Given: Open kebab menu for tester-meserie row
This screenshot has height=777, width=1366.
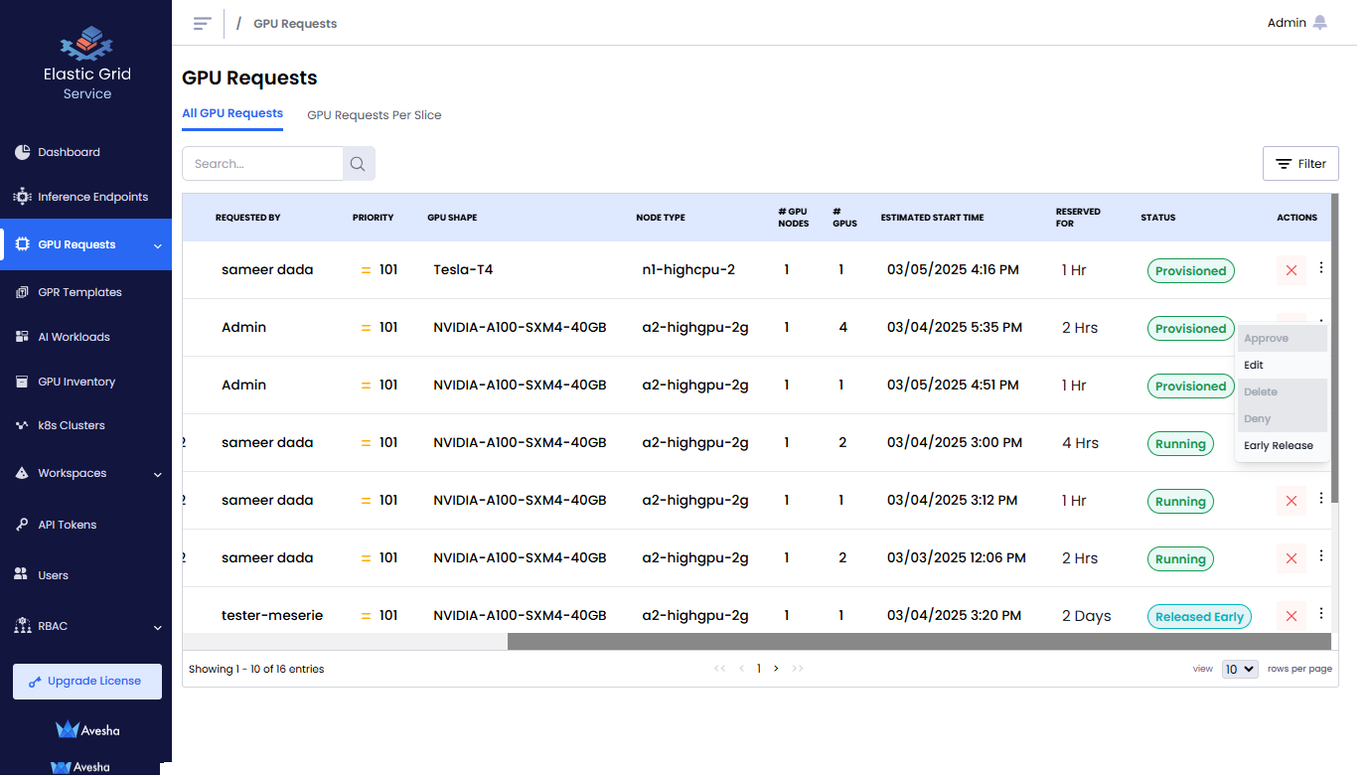Looking at the screenshot, I should click(x=1321, y=614).
